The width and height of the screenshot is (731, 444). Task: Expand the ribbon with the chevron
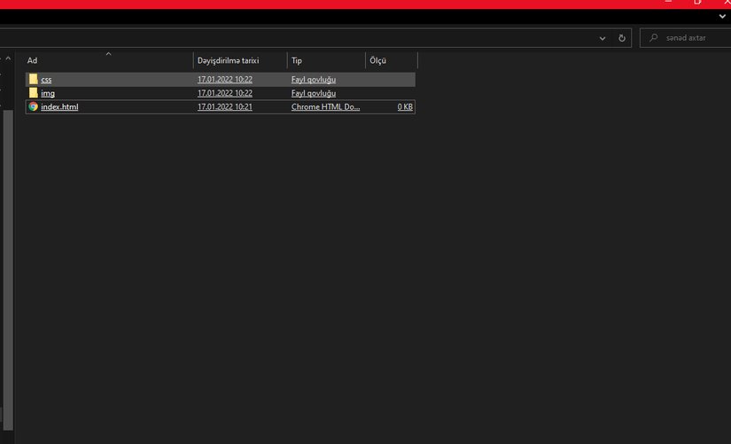721,16
